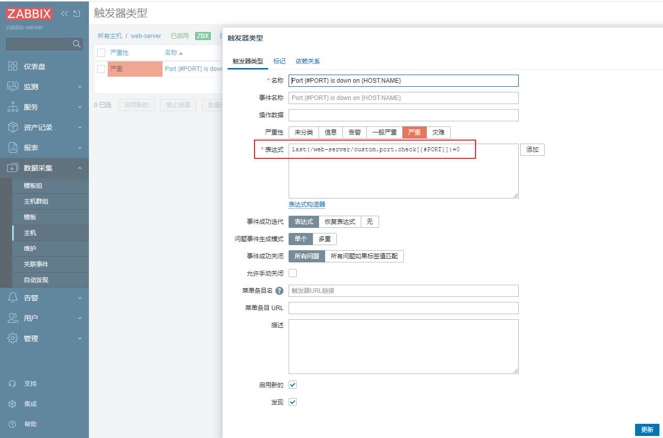Expand the 管理 menu chevron
Viewport: 663px width, 438px height.
tap(80, 339)
